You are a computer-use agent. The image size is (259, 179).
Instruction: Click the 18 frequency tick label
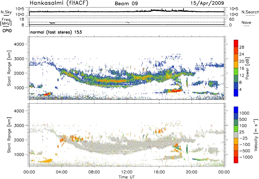(22, 19)
